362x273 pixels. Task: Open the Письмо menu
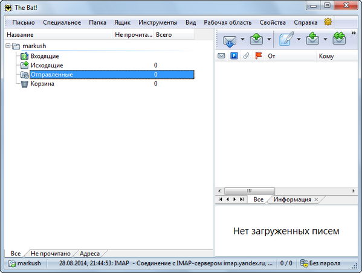24,22
